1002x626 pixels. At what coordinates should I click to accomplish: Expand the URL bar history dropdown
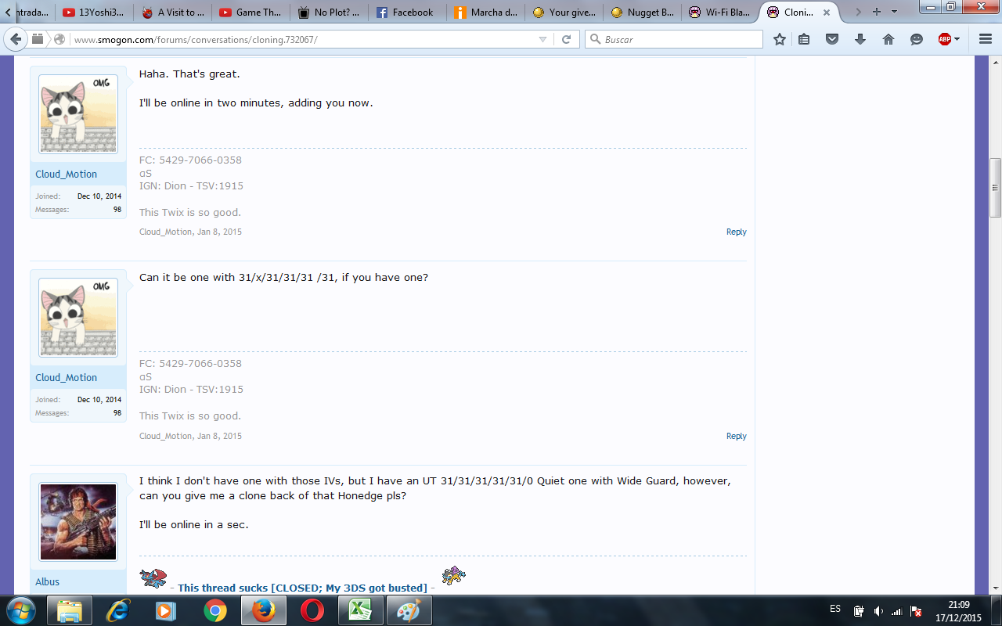(x=543, y=39)
